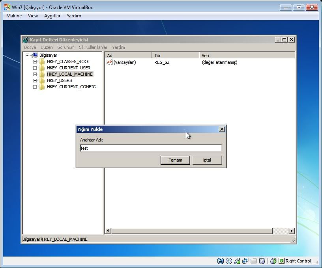The width and height of the screenshot is (322, 268).
Task: Click the network adapters status icon
Action: tap(245, 261)
